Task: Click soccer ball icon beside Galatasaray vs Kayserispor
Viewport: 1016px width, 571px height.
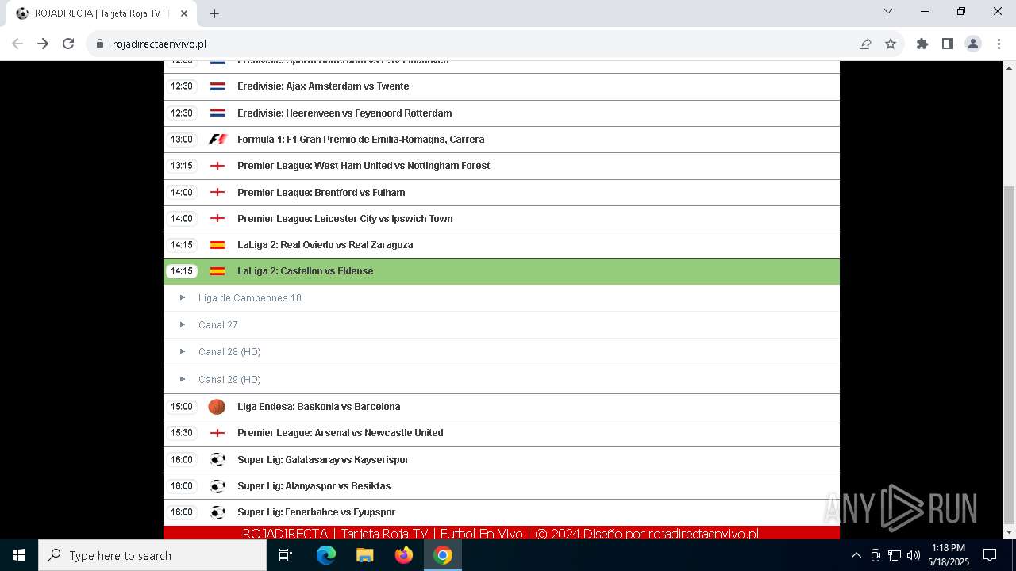Action: click(x=217, y=460)
